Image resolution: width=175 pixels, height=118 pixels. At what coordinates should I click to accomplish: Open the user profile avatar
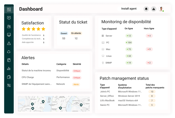click(161, 9)
